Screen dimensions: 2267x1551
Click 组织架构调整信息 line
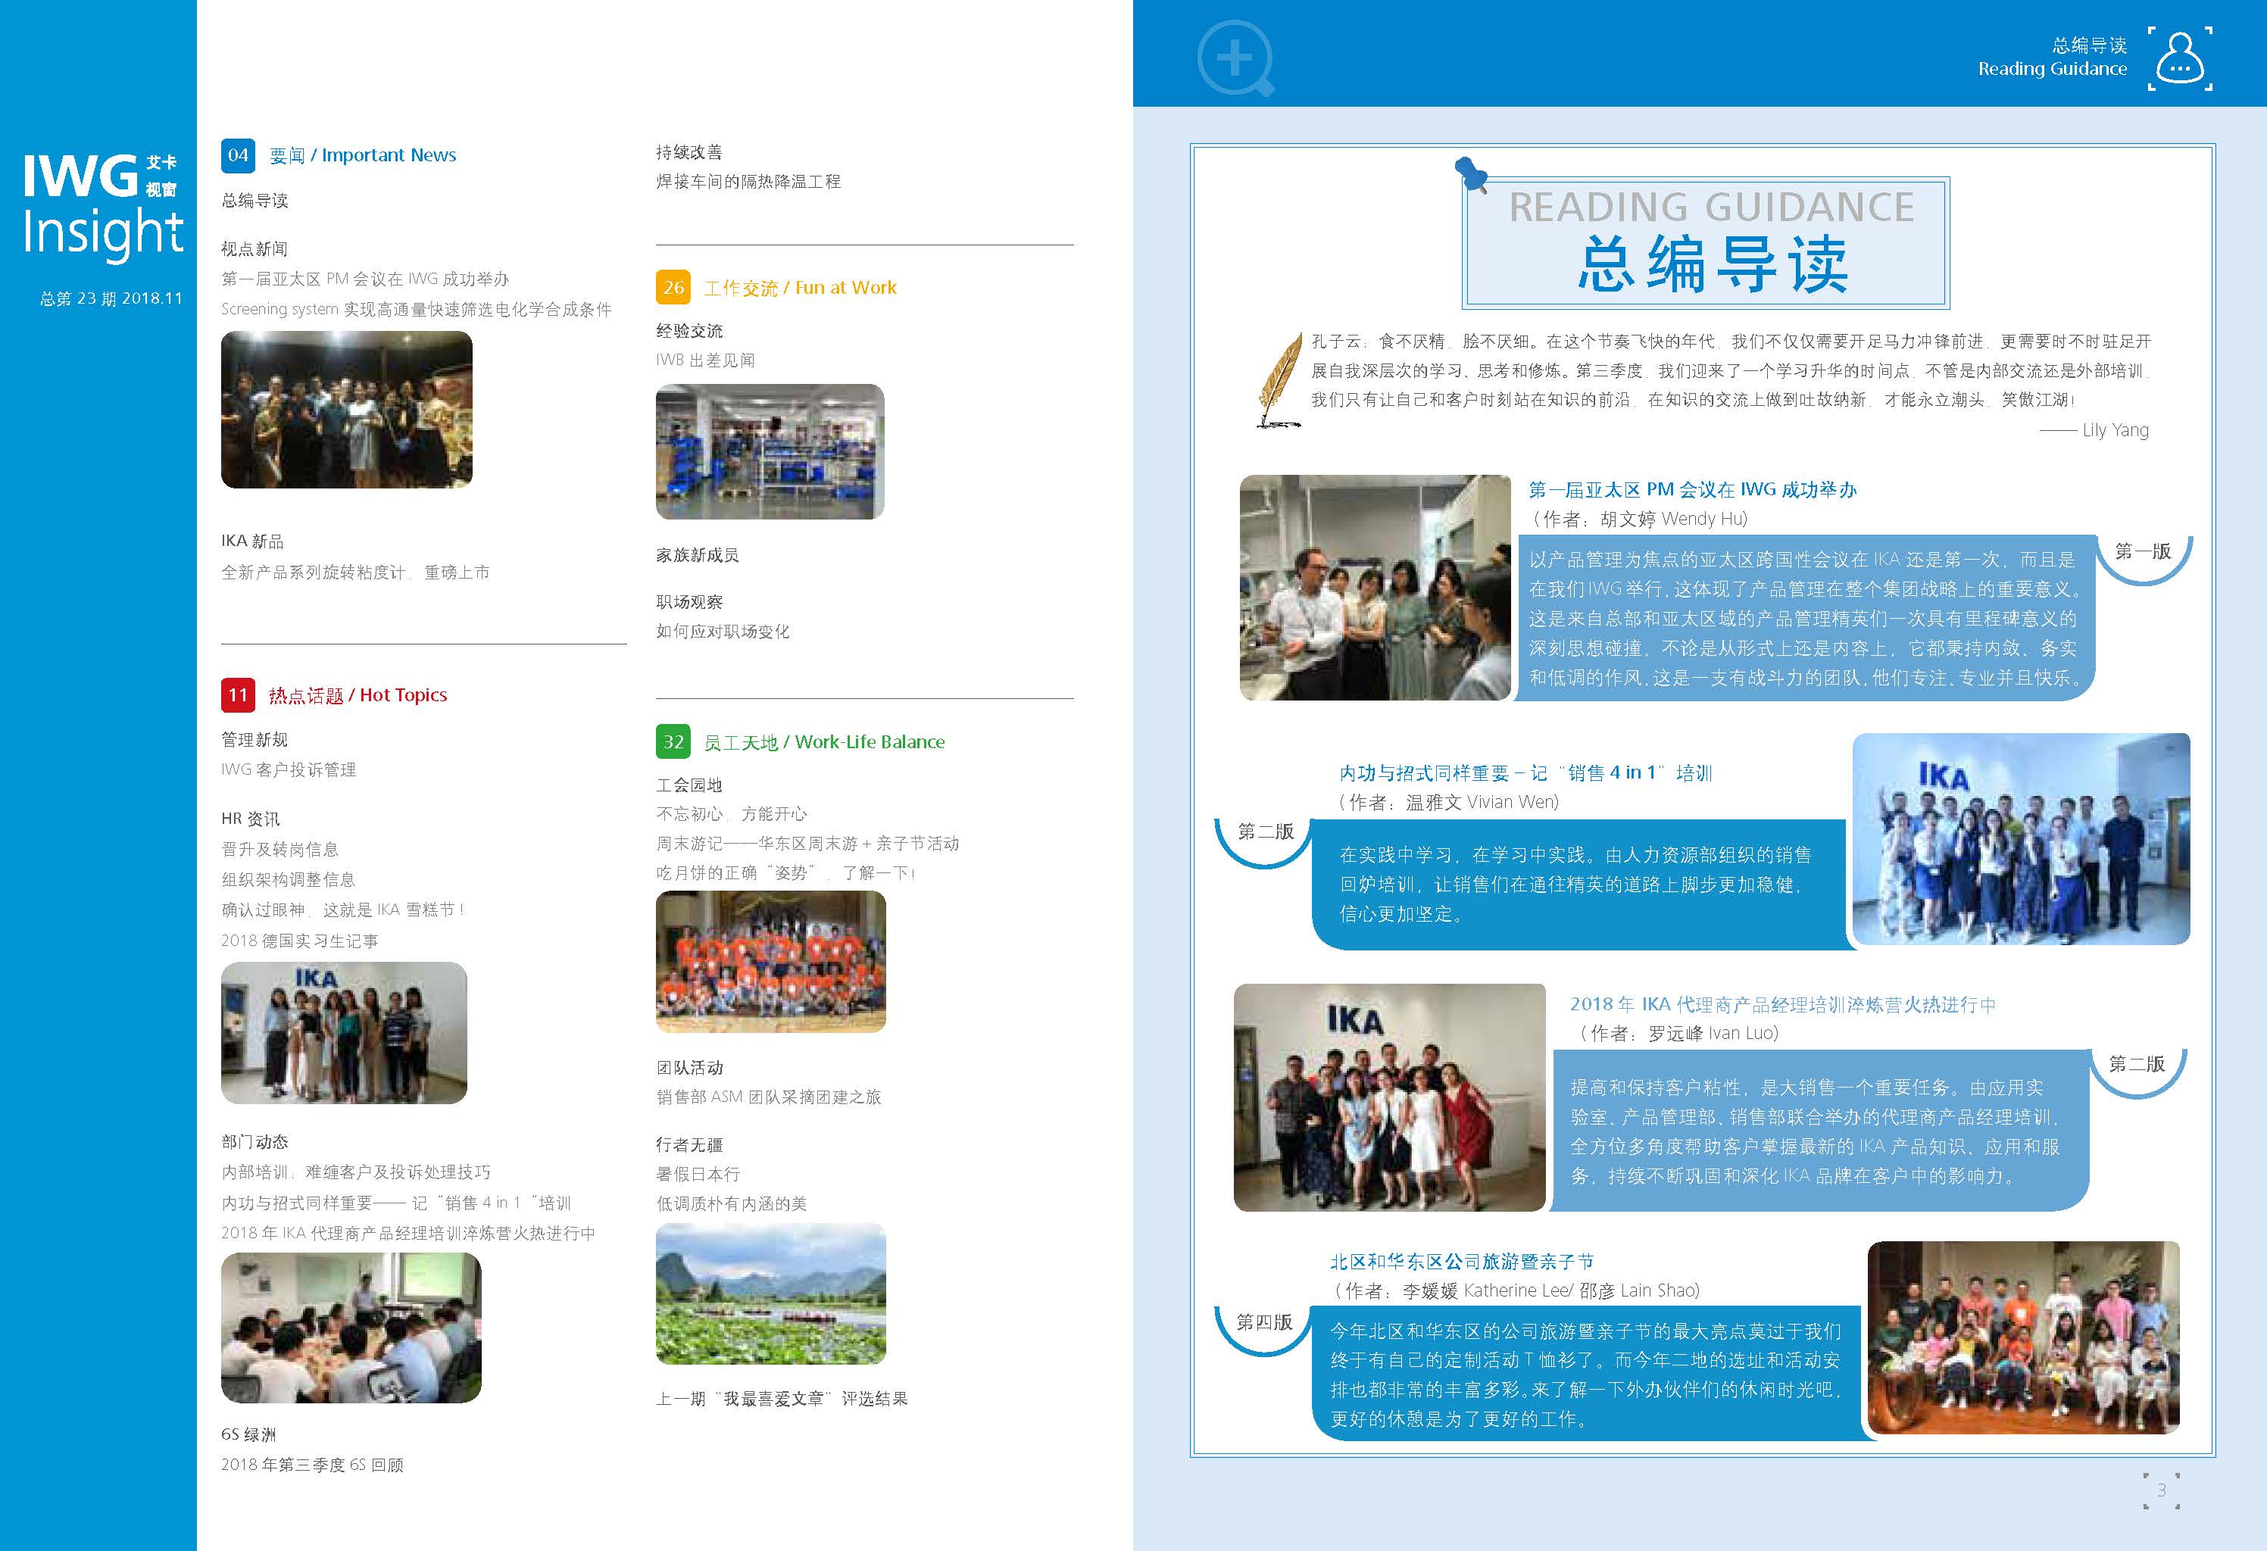click(288, 880)
